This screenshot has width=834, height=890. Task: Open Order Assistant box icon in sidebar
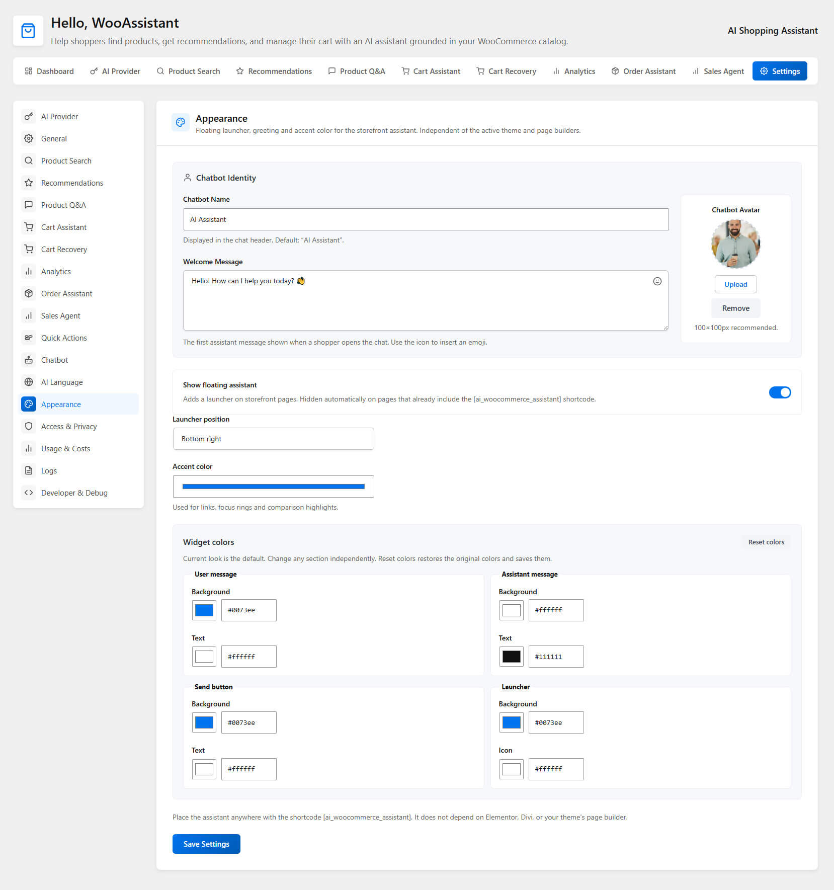point(29,293)
